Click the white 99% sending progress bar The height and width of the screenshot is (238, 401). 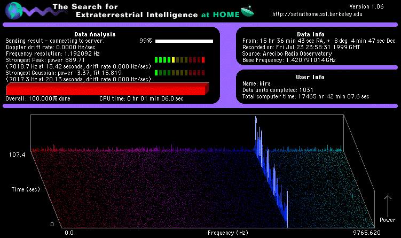coord(184,41)
